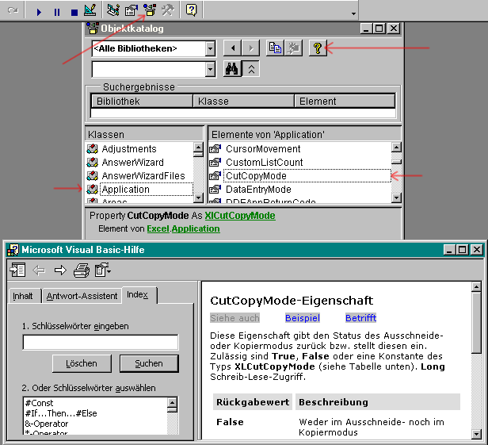The image size is (488, 445).
Task: Open the Project Explorer icon
Action: [113, 10]
